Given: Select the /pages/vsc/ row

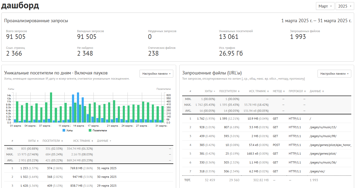Looking at the screenshot, I should click(266, 171).
